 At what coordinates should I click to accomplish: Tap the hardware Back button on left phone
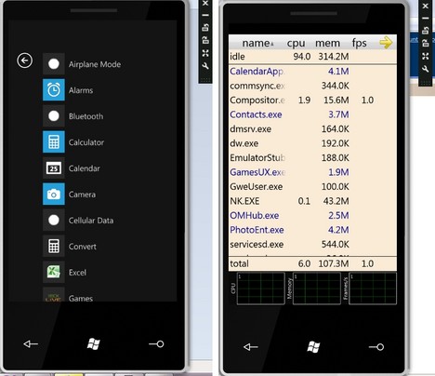pyautogui.click(x=31, y=343)
